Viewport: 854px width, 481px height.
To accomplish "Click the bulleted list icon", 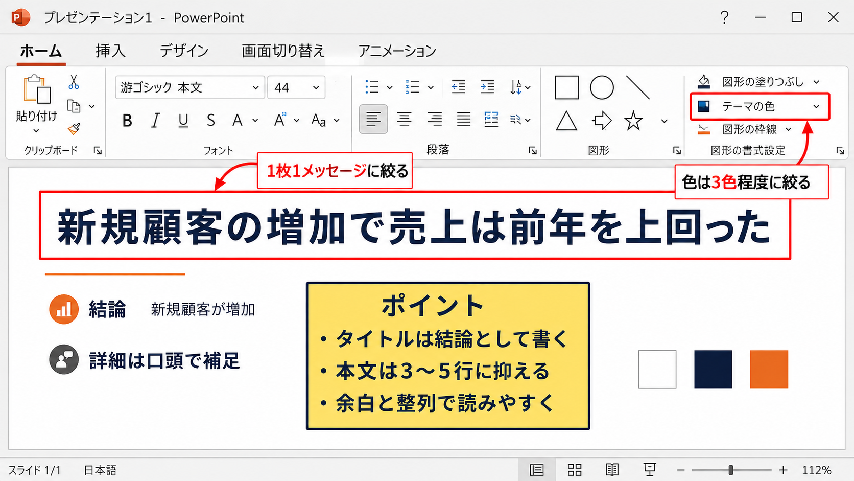I will coord(372,87).
